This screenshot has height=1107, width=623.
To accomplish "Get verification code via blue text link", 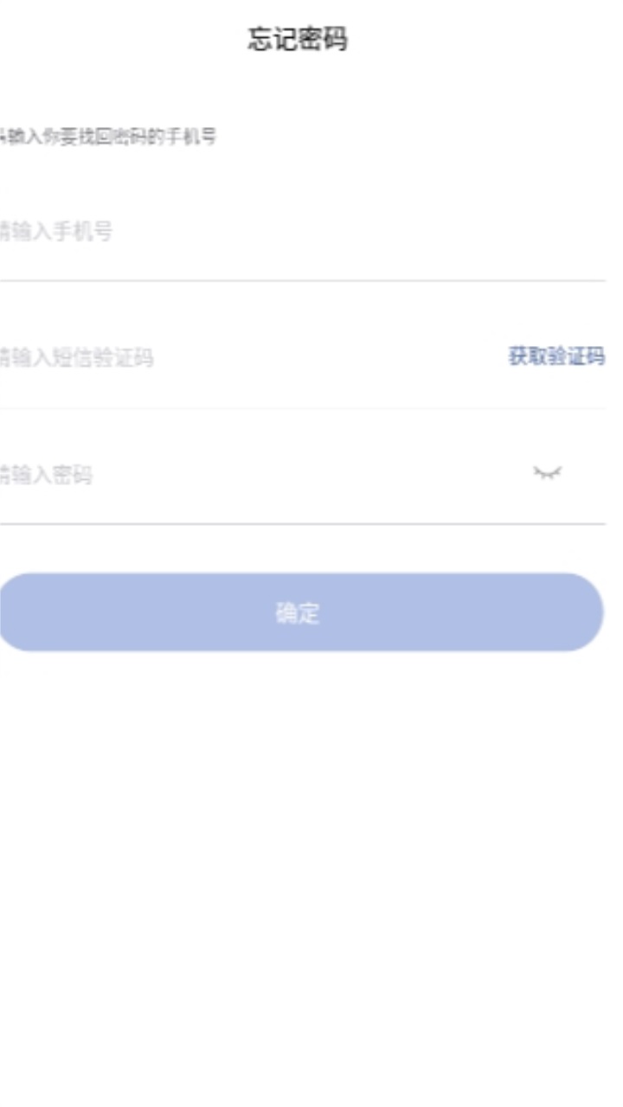I will [556, 356].
